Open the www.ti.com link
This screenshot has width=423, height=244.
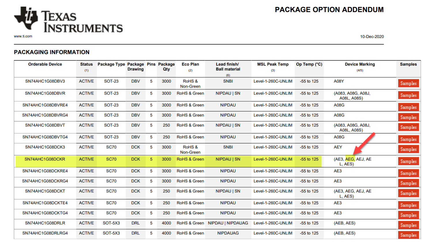point(23,36)
